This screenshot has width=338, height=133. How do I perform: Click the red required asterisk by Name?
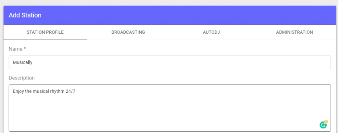[24, 49]
